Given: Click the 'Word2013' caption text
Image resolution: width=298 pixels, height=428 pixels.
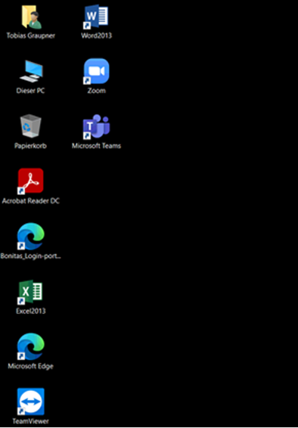Looking at the screenshot, I should tap(96, 36).
